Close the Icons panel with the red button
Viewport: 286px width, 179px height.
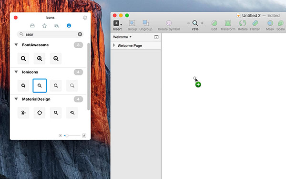pos(16,18)
